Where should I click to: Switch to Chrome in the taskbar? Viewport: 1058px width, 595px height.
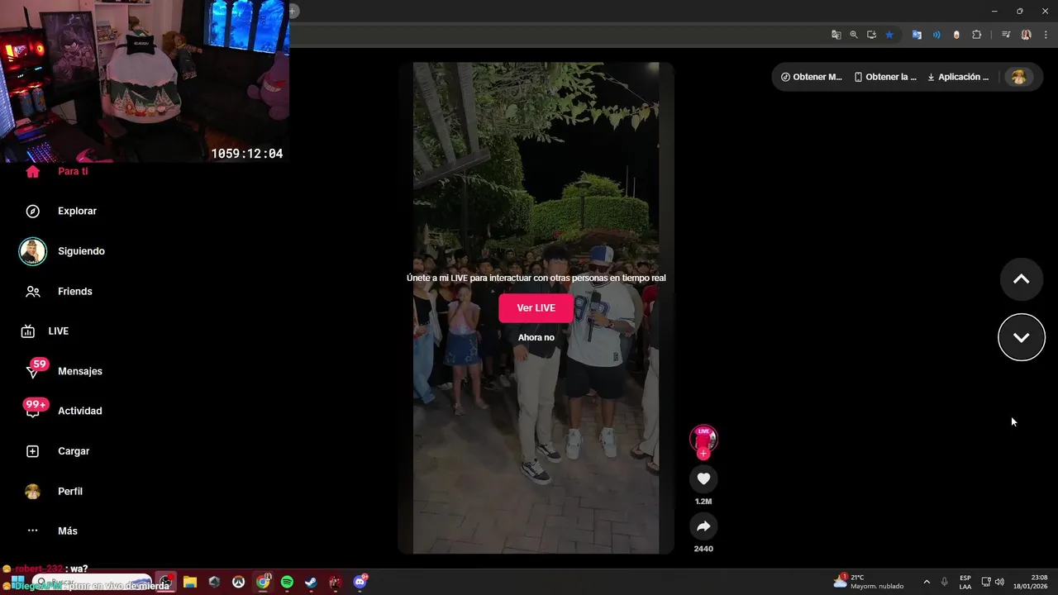(263, 582)
